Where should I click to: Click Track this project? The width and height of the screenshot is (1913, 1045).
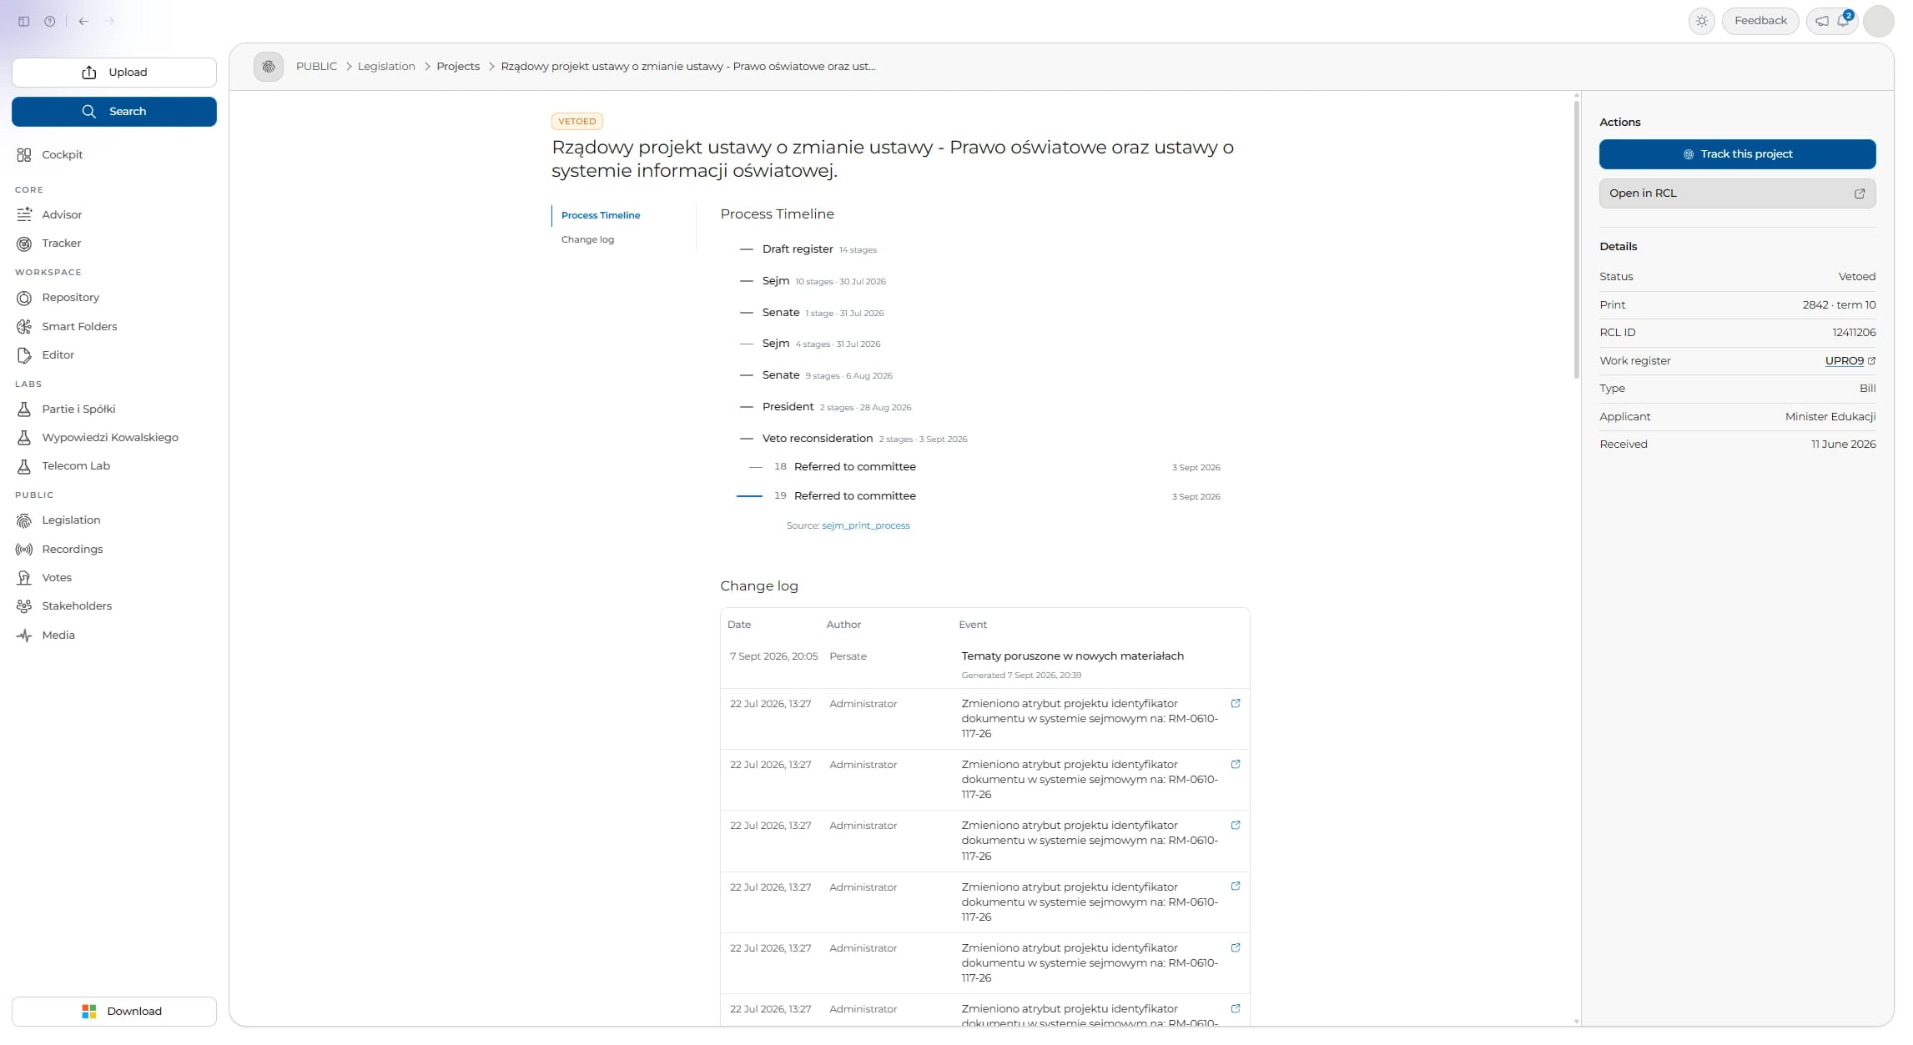click(x=1737, y=154)
